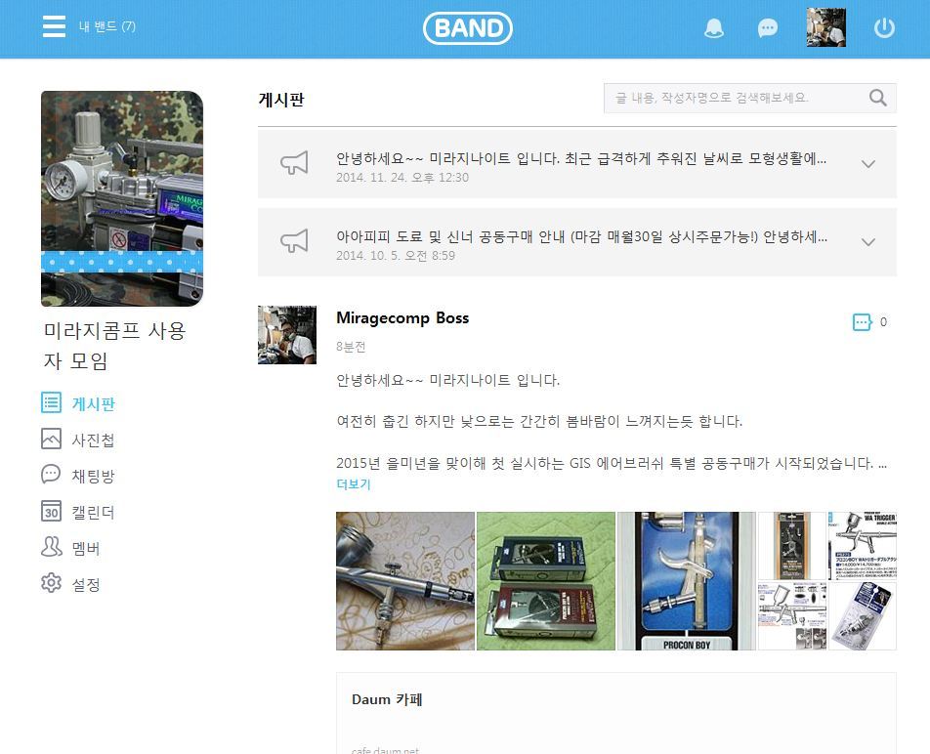This screenshot has width=930, height=754.
Task: Open the thumbnail below WA TRIGGER image
Action: coord(863,616)
